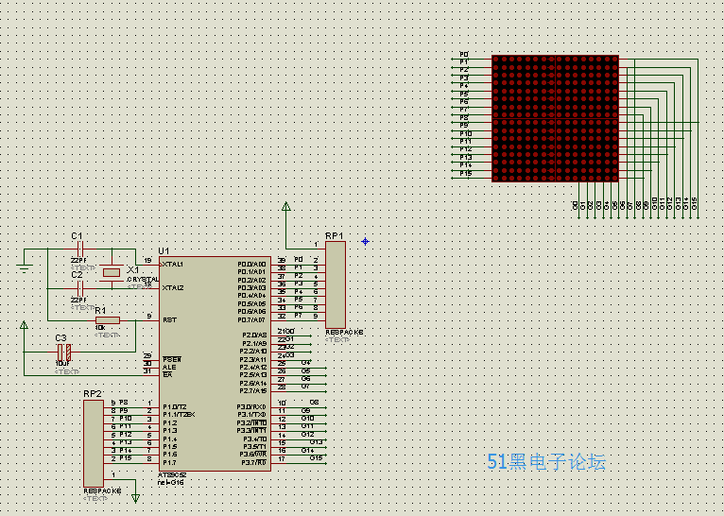
Task: Select the C2 capacitor symbol
Action: coord(80,289)
